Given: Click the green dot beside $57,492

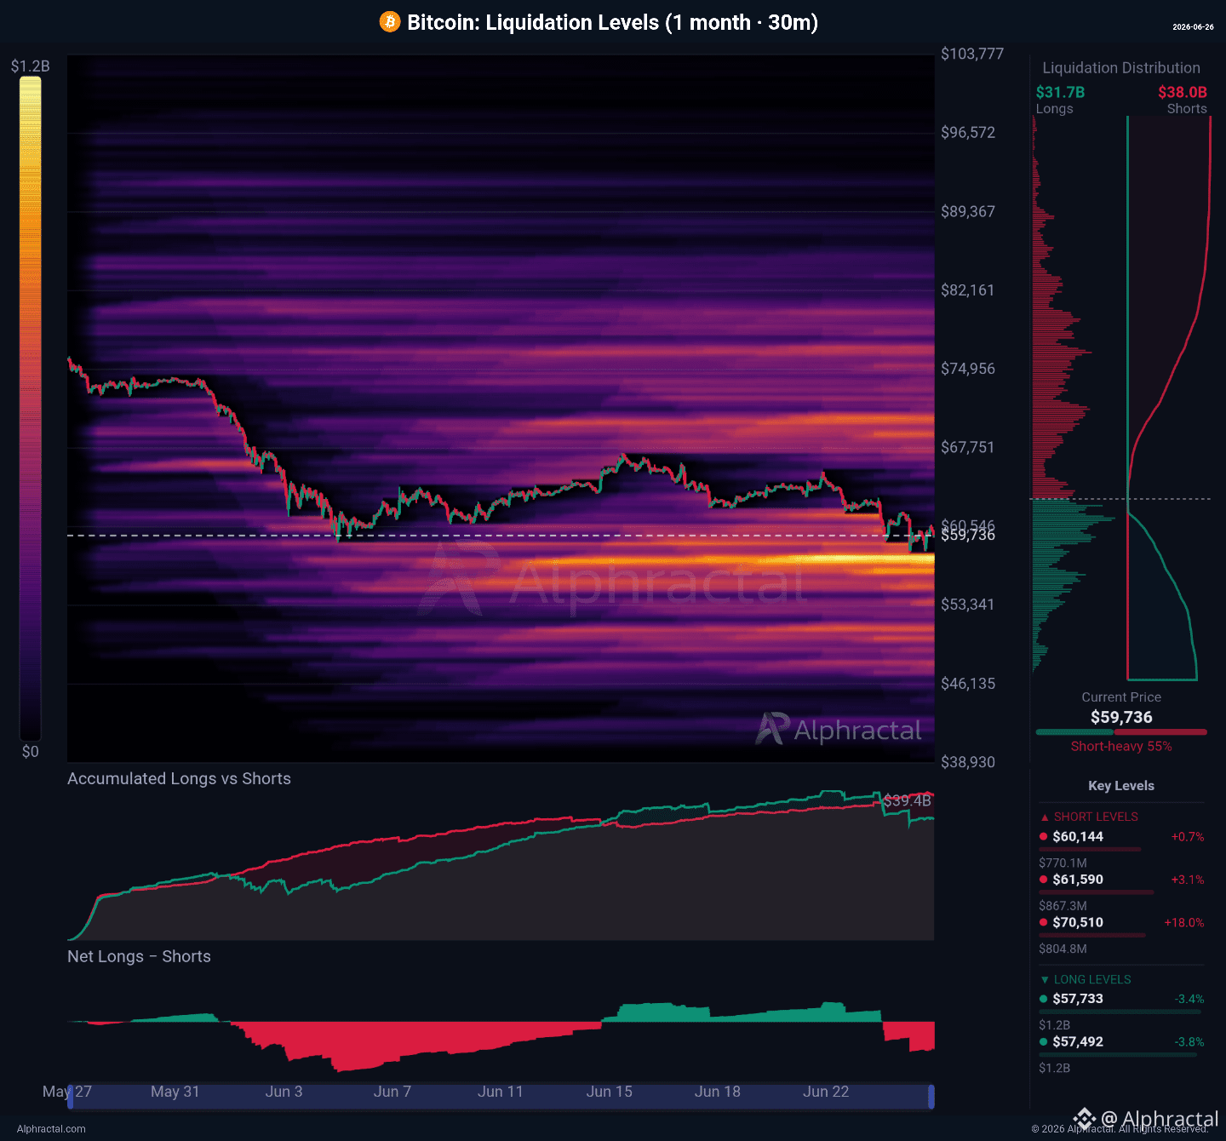Looking at the screenshot, I should [x=1043, y=1041].
